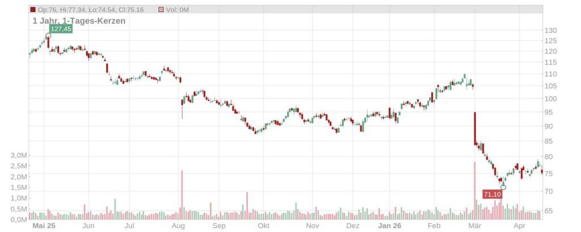This screenshot has height=232, width=581.
Task: Click the volume spike bar at early August
Action: pyautogui.click(x=182, y=194)
